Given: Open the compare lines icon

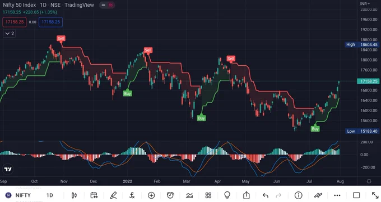Looking at the screenshot, I should coord(318,195).
